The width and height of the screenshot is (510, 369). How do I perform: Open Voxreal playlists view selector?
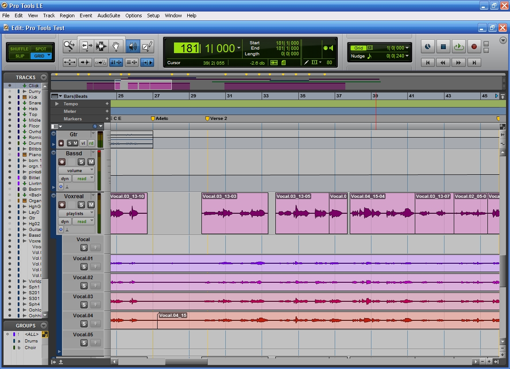click(x=76, y=213)
